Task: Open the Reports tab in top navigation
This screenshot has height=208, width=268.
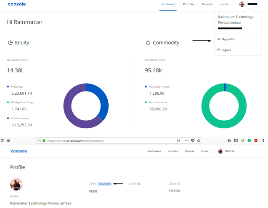Action: point(207,4)
